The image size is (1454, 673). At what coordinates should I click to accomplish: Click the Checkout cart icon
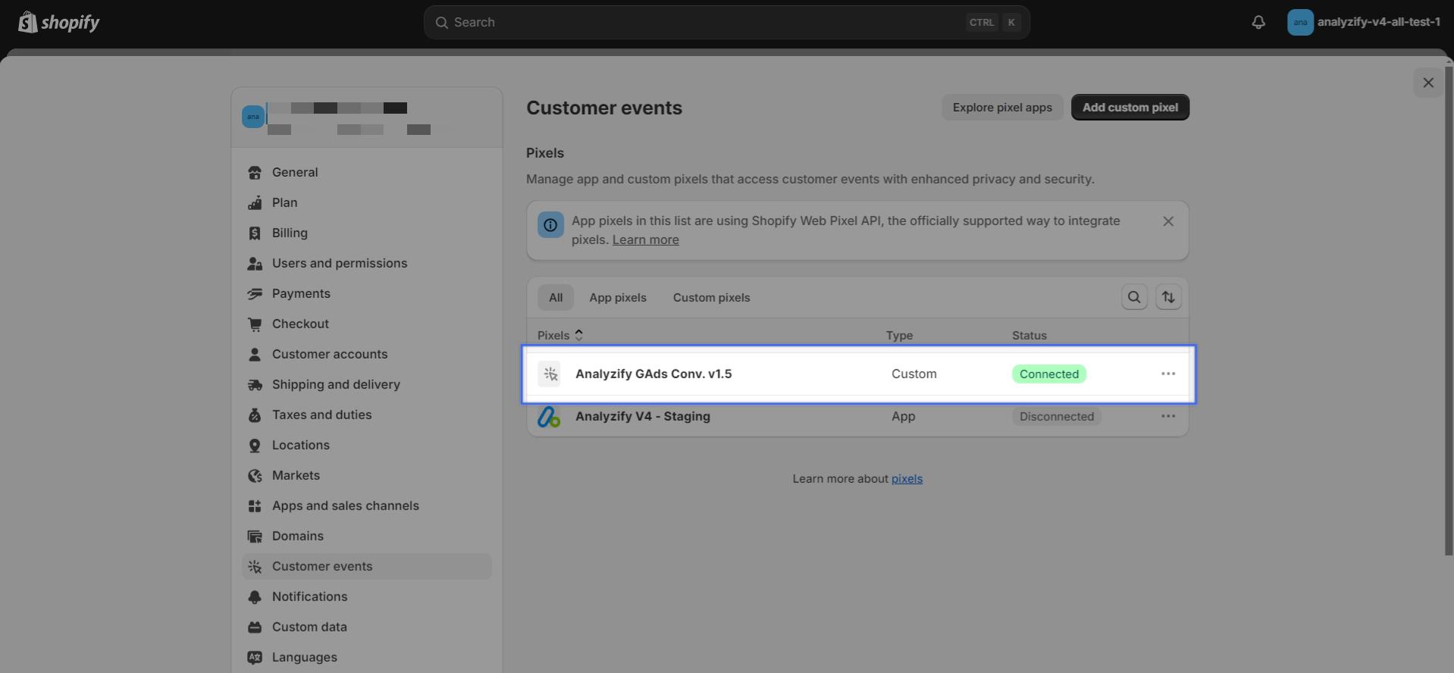[x=255, y=324]
